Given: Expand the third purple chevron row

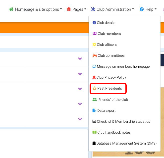Looking at the screenshot, I should pyautogui.click(x=80, y=89).
